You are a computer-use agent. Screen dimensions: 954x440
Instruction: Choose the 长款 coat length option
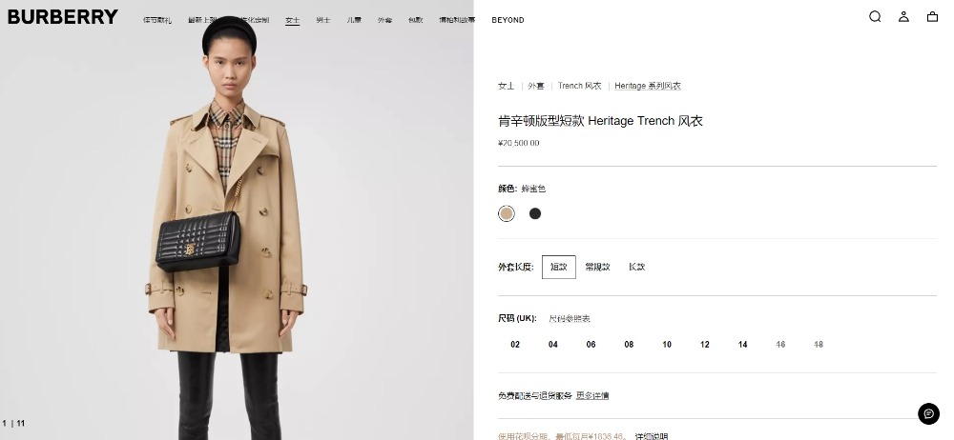637,267
